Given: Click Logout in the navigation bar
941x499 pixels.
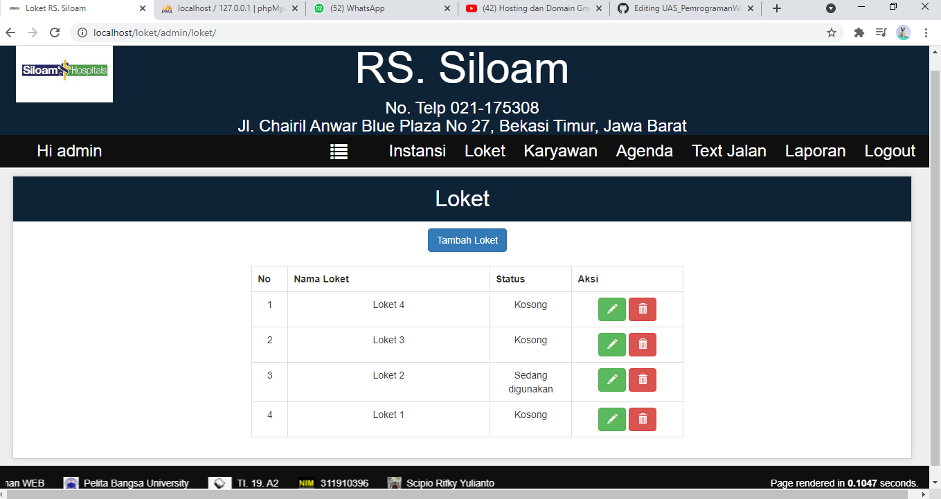Looking at the screenshot, I should (890, 151).
